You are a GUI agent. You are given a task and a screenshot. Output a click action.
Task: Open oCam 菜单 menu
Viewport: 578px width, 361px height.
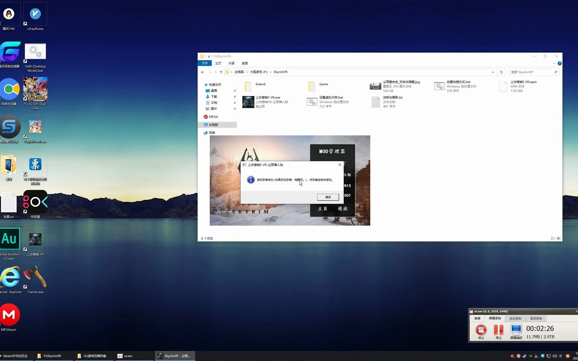(477, 319)
